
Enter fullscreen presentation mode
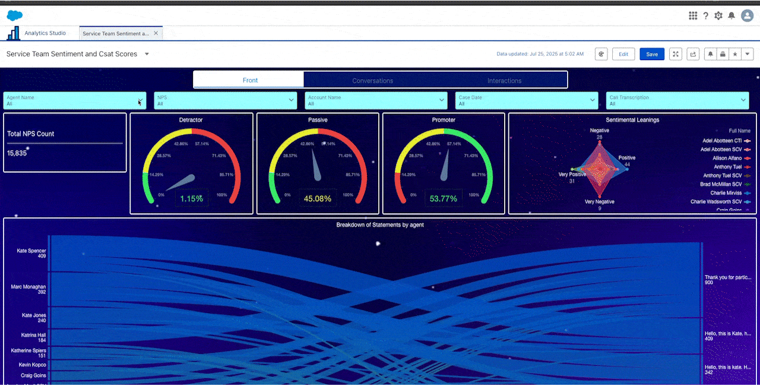676,54
